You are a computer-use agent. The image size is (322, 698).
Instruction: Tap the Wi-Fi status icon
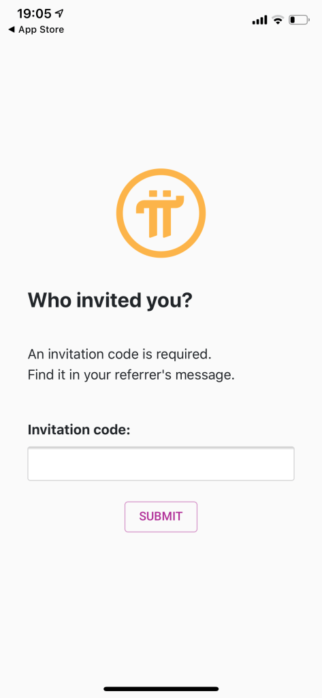click(278, 20)
